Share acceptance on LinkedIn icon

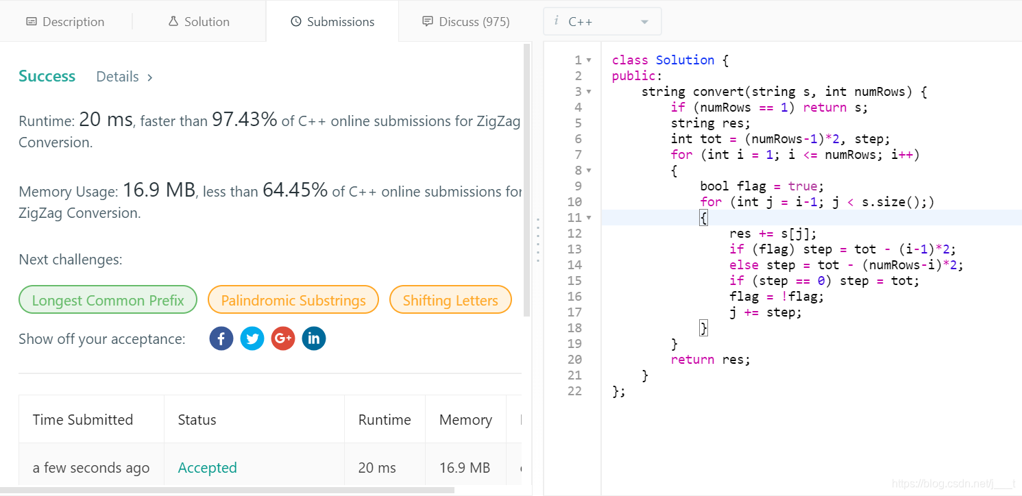point(314,338)
